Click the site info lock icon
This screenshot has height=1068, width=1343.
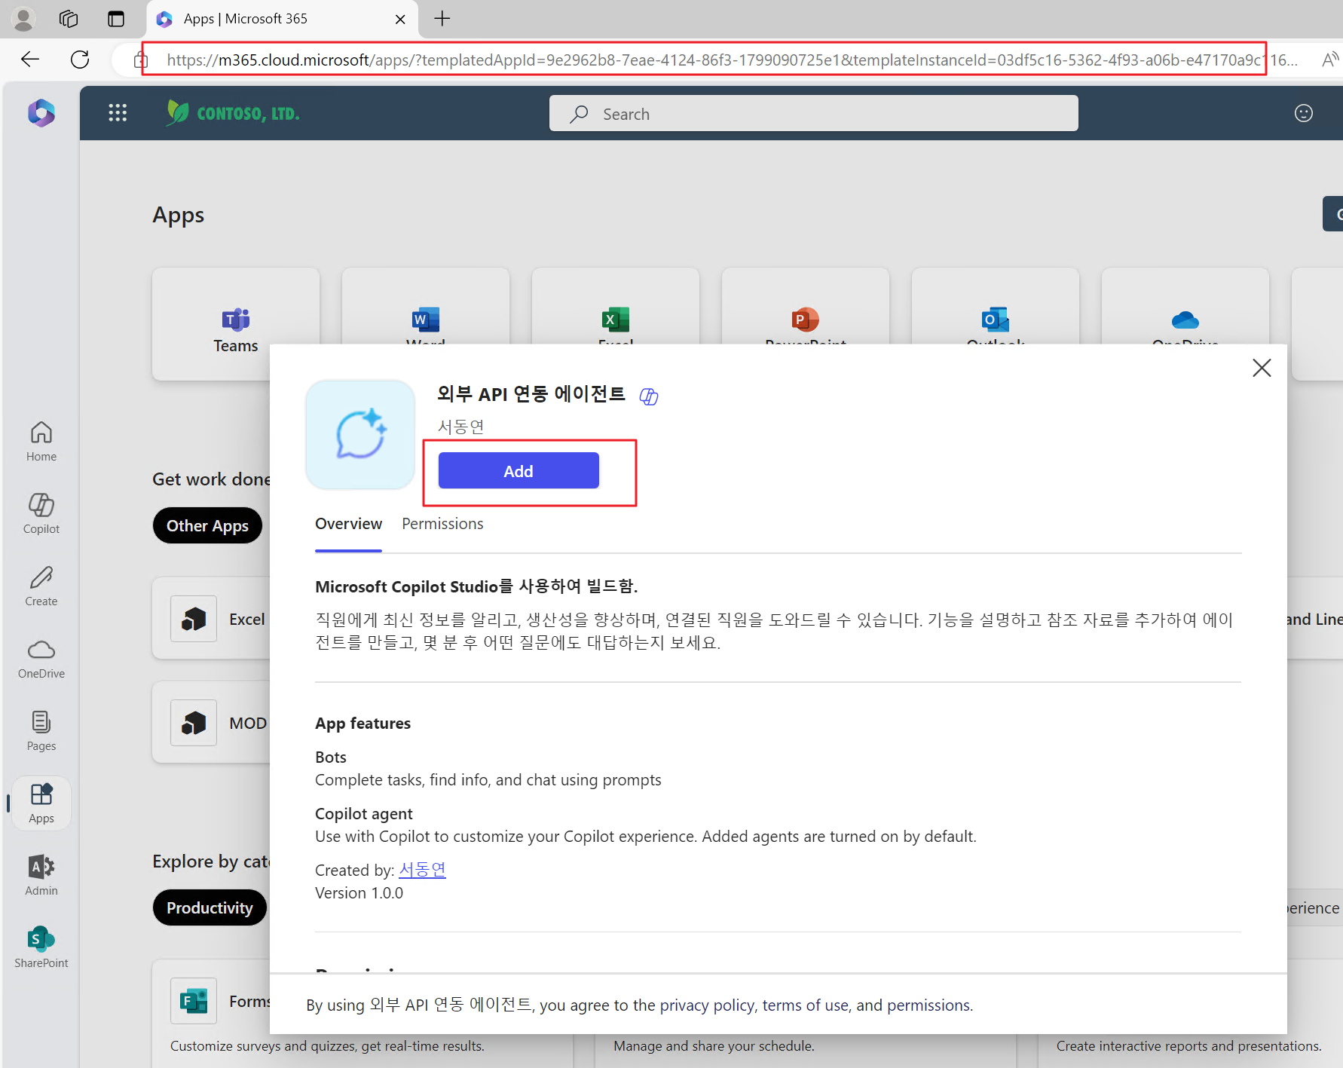click(139, 60)
